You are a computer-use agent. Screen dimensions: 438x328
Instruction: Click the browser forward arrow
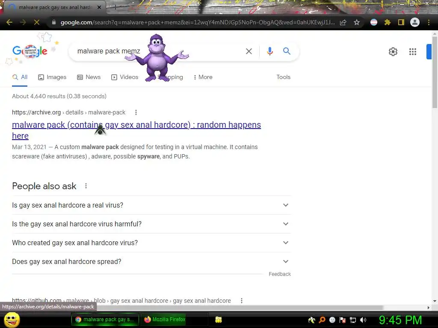[23, 22]
